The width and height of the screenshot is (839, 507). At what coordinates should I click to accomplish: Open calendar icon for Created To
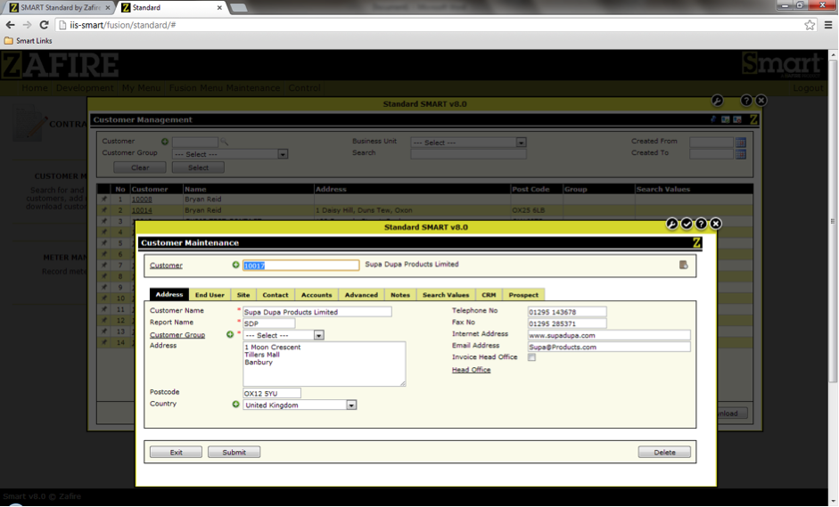click(x=741, y=154)
